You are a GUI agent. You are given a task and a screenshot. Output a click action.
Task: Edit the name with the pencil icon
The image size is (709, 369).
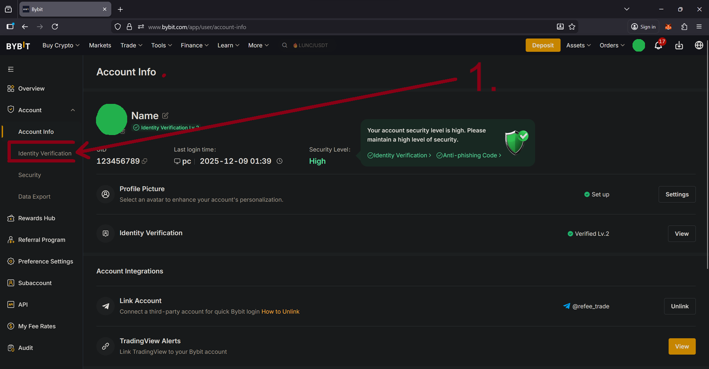[x=165, y=116]
